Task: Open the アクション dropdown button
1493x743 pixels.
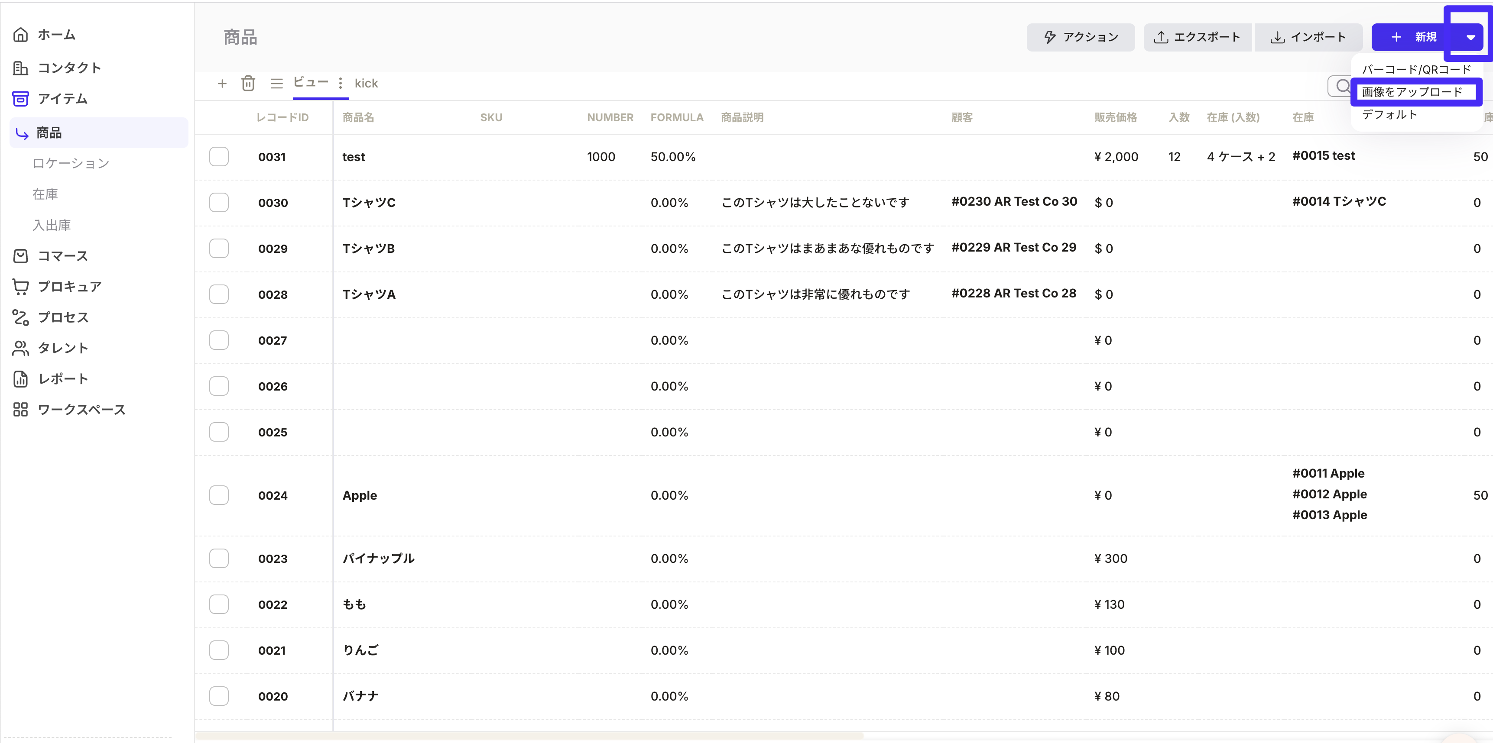Action: [x=1081, y=37]
